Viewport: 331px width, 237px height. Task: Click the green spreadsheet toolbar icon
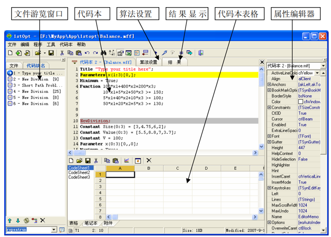click(x=129, y=53)
